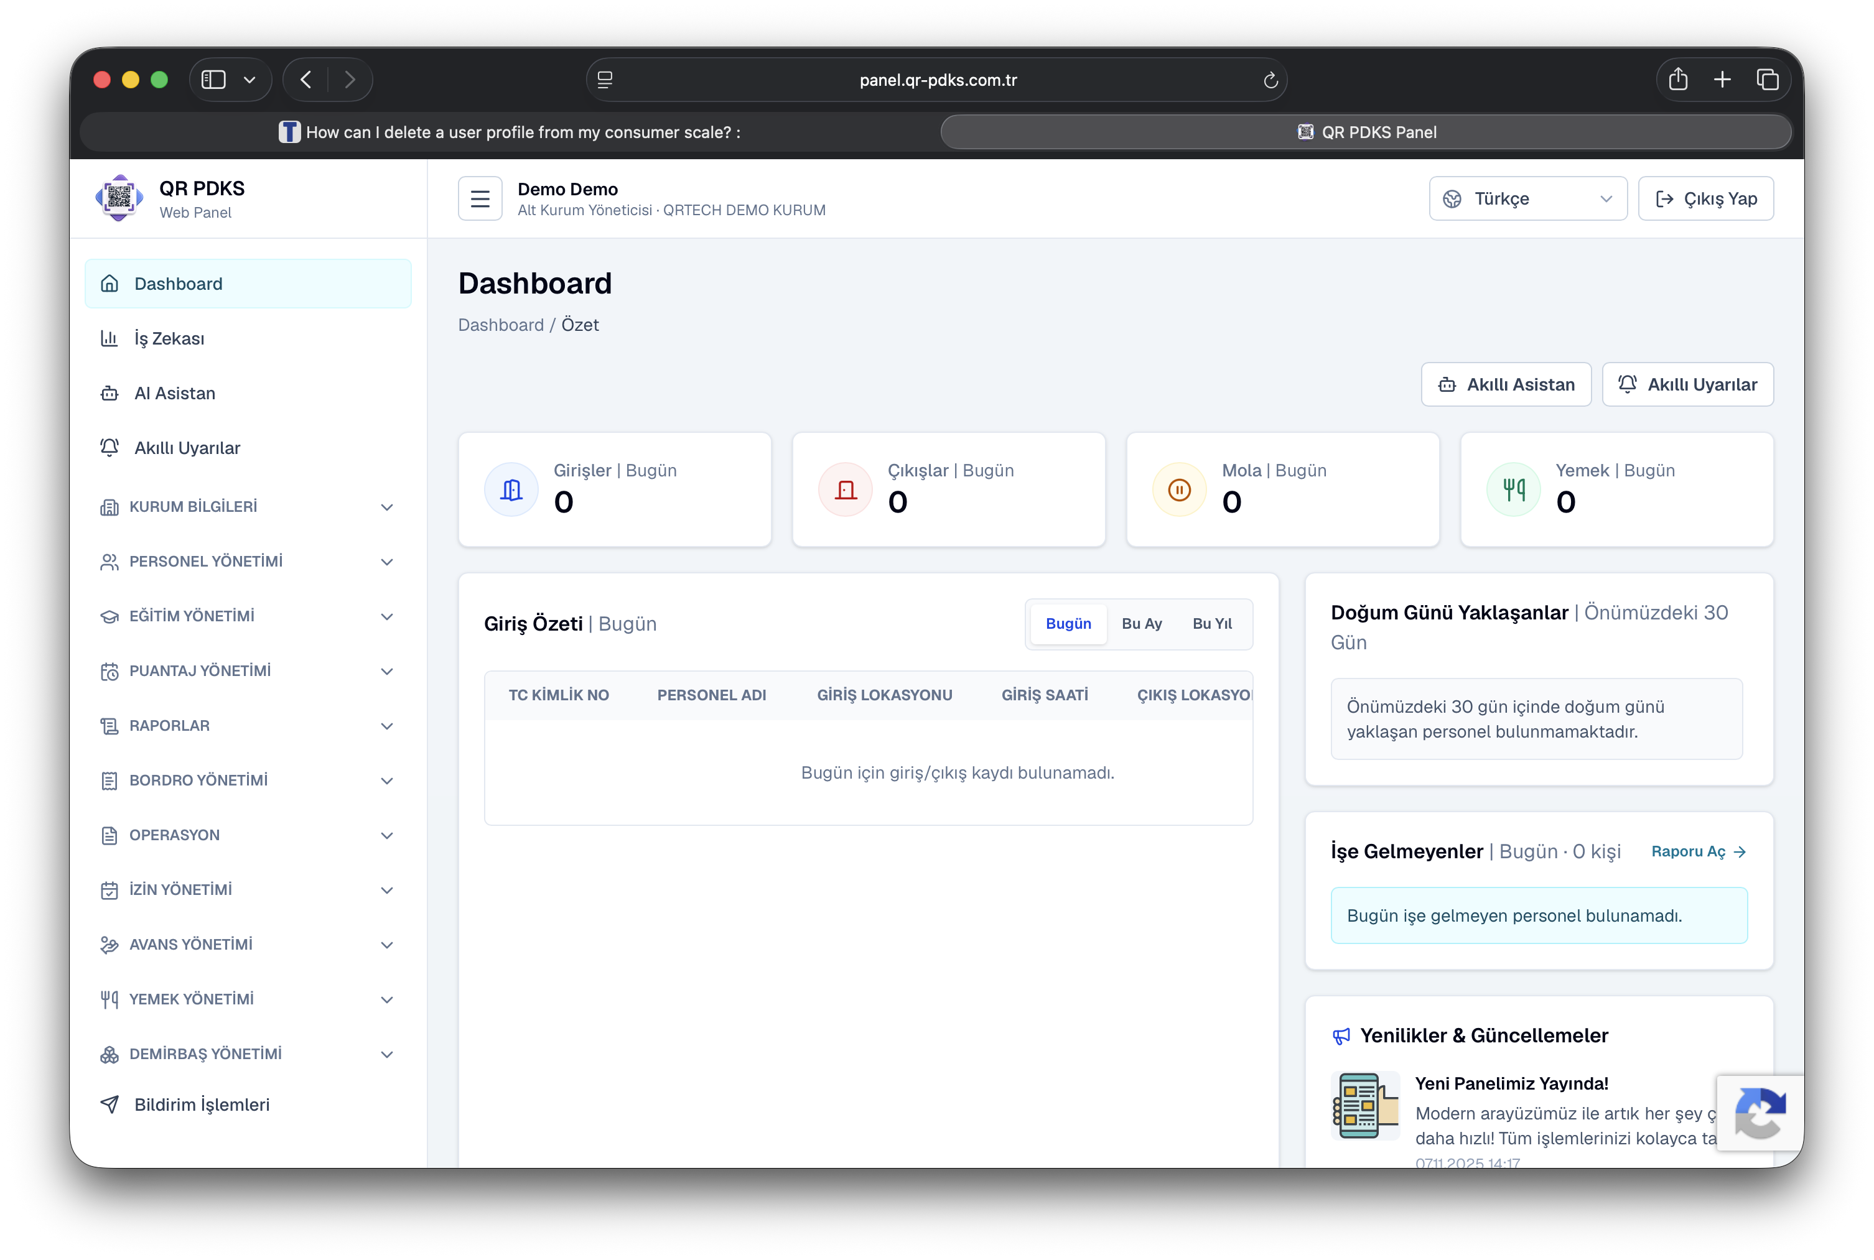Click the Operasyon file icon
The image size is (1874, 1260).
coord(110,835)
